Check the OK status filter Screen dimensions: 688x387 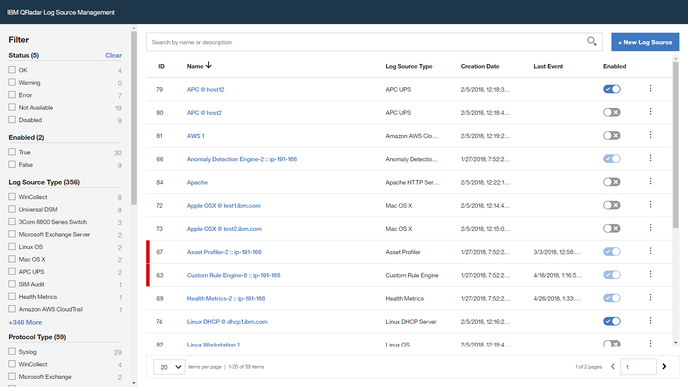point(12,70)
